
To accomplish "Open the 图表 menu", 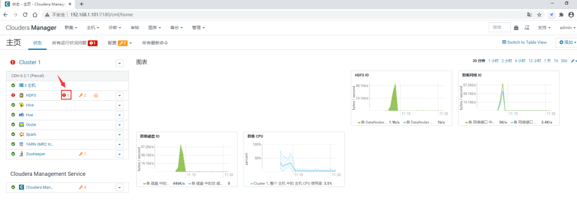I will tap(155, 28).
